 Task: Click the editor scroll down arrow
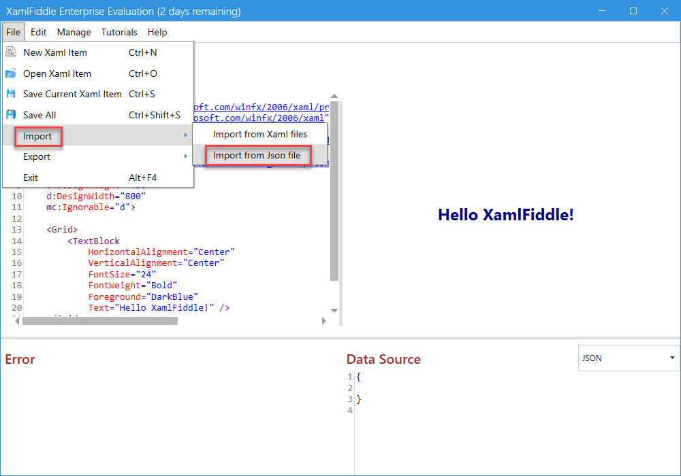pyautogui.click(x=334, y=310)
